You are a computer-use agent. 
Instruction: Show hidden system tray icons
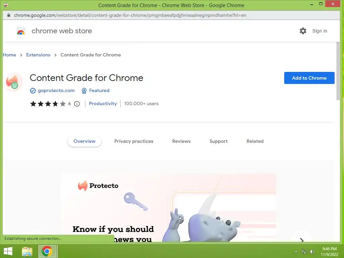[x=296, y=252]
